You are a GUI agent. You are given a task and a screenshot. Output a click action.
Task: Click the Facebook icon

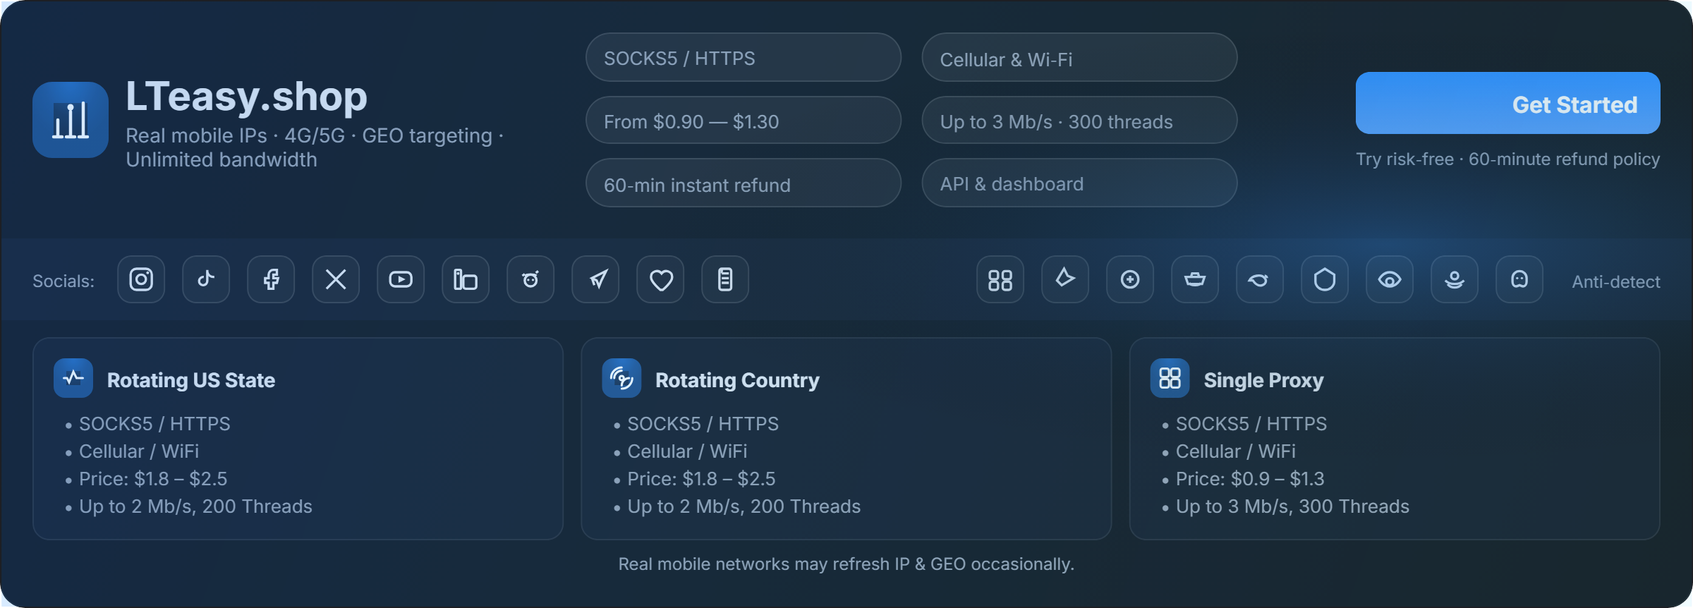[x=271, y=279]
